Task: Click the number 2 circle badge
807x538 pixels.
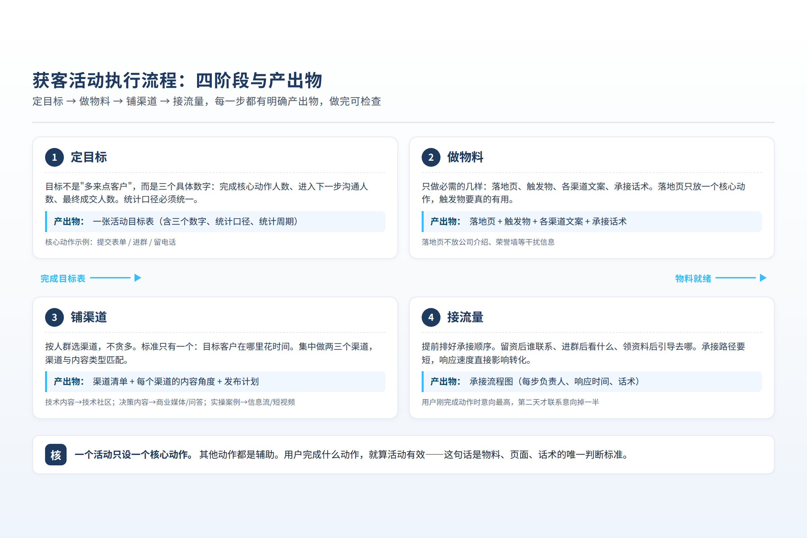Action: pos(431,157)
